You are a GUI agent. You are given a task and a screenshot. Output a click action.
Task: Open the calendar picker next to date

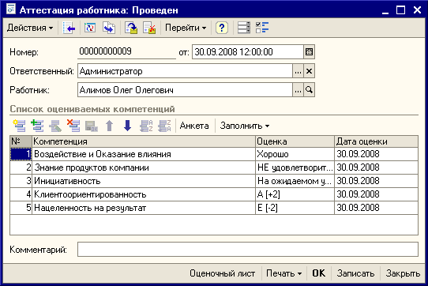(309, 52)
